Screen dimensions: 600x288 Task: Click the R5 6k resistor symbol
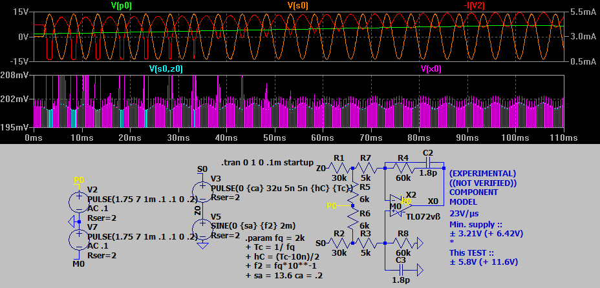(353, 194)
